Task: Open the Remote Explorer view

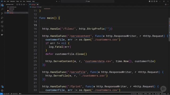Action: pyautogui.click(x=2, y=26)
